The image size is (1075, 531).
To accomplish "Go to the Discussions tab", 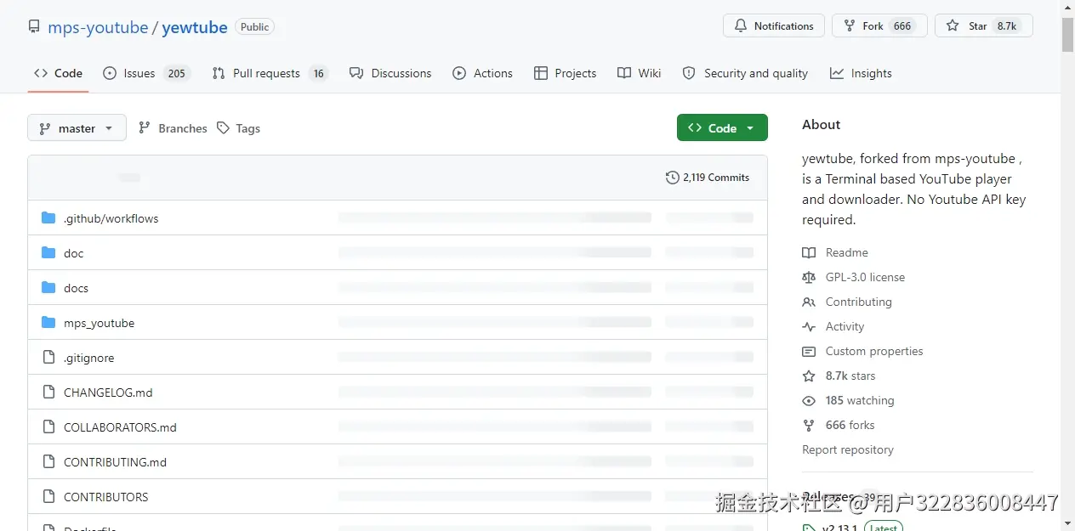I will point(390,73).
